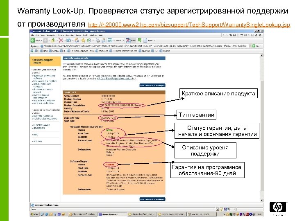Open the File menu
This screenshot has height=221, width=295.
pos(32,35)
